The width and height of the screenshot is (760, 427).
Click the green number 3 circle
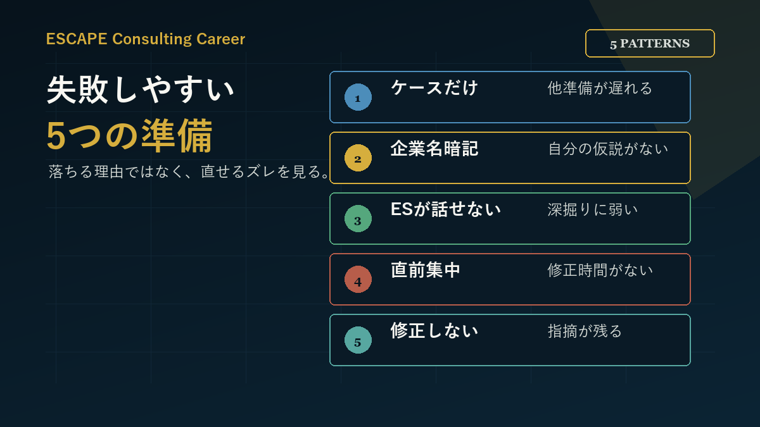358,219
